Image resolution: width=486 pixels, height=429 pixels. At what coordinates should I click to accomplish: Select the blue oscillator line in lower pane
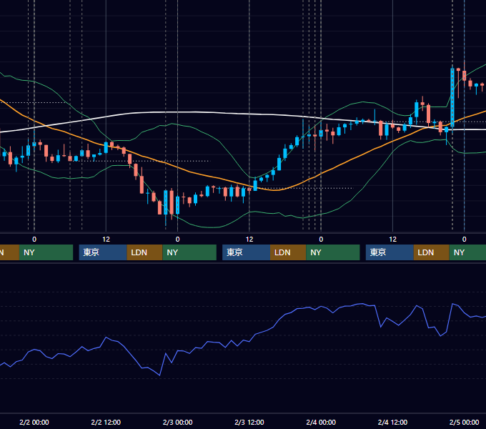pyautogui.click(x=279, y=318)
